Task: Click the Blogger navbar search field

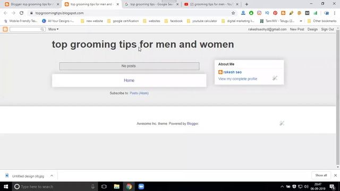Action: pyautogui.click(x=25, y=29)
